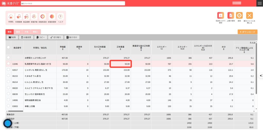
Task: Open the 料理名 (dish name) icon
Action: pyautogui.click(x=11, y=17)
